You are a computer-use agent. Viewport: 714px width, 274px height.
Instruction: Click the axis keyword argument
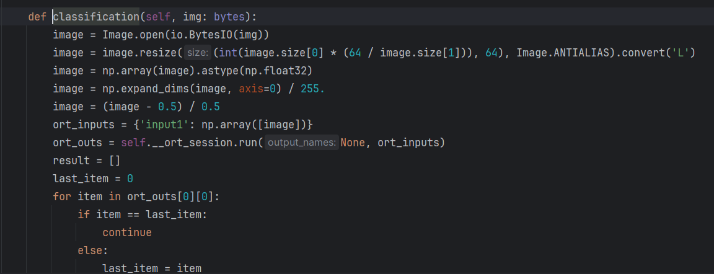(251, 89)
